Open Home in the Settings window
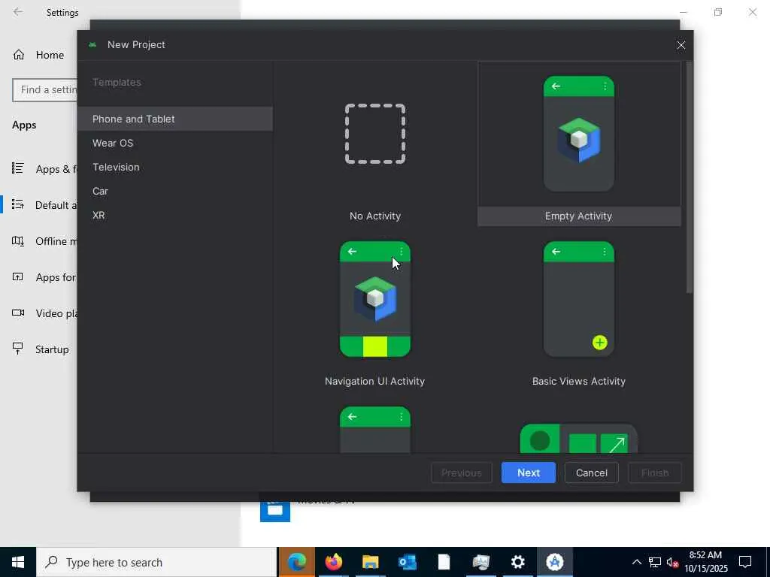The height and width of the screenshot is (577, 770). pyautogui.click(x=38, y=55)
